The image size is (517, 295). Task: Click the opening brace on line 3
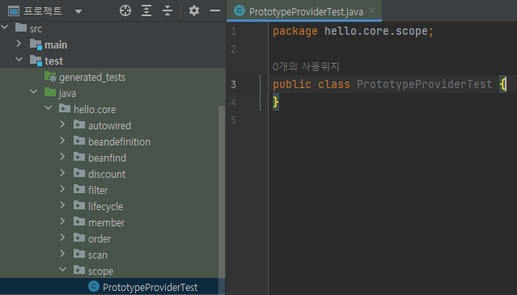click(502, 84)
